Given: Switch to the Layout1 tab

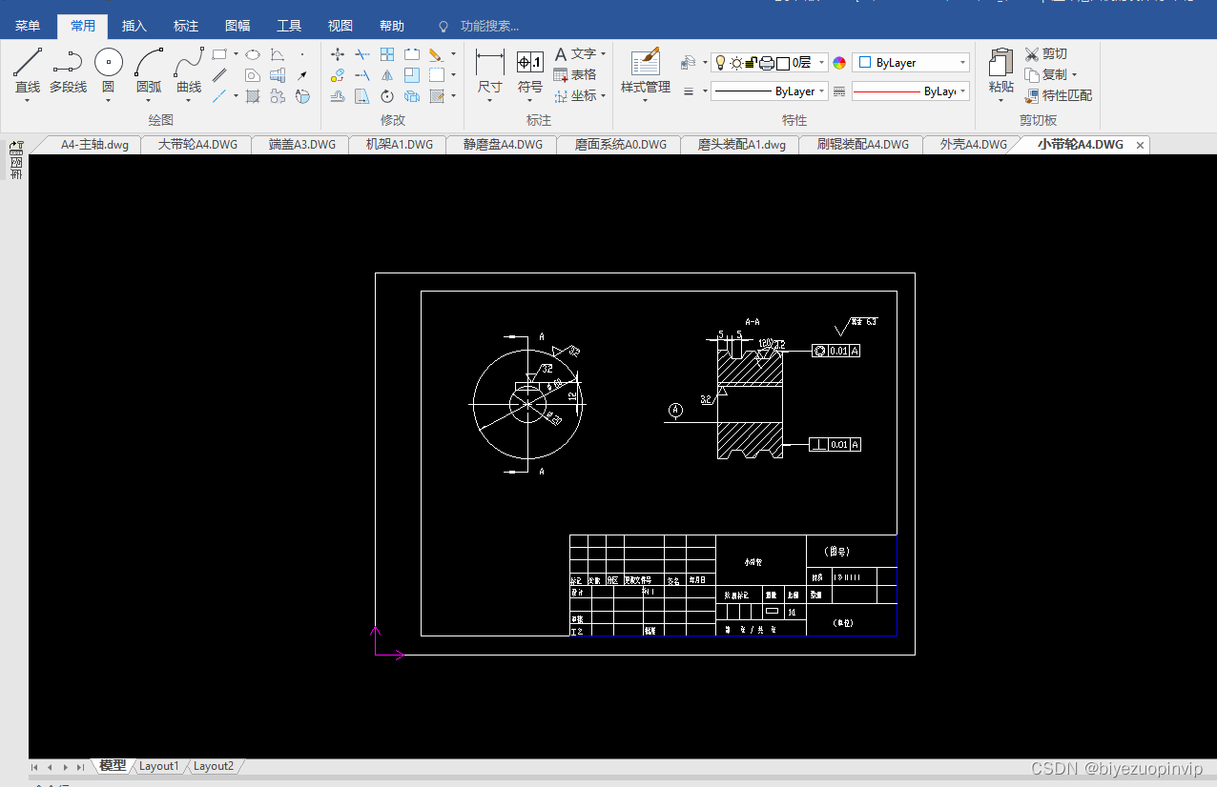Looking at the screenshot, I should pyautogui.click(x=159, y=766).
